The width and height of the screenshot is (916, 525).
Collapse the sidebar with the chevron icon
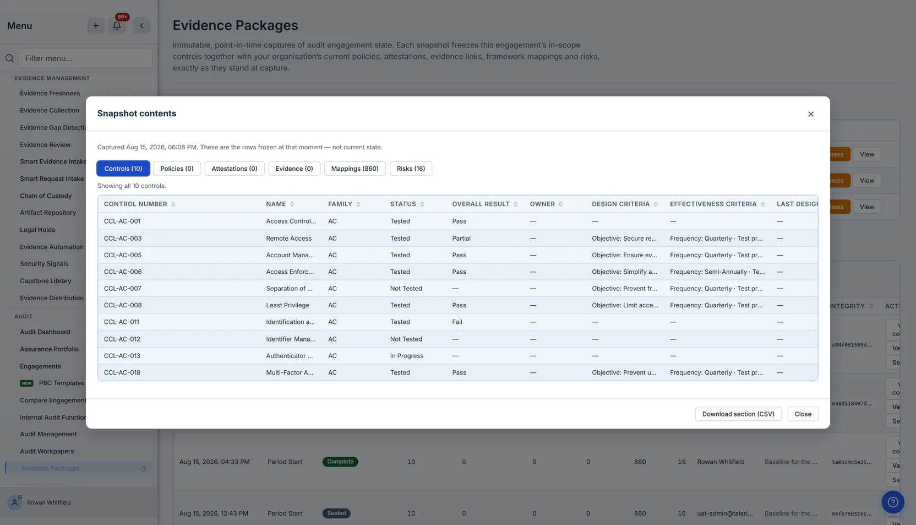141,25
